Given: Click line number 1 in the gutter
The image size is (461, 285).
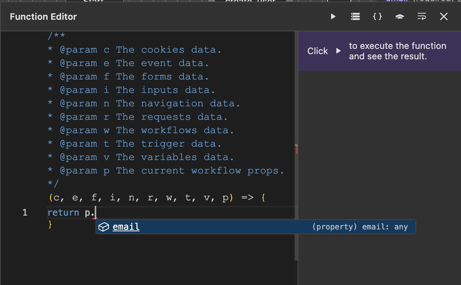Looking at the screenshot, I should [x=25, y=212].
